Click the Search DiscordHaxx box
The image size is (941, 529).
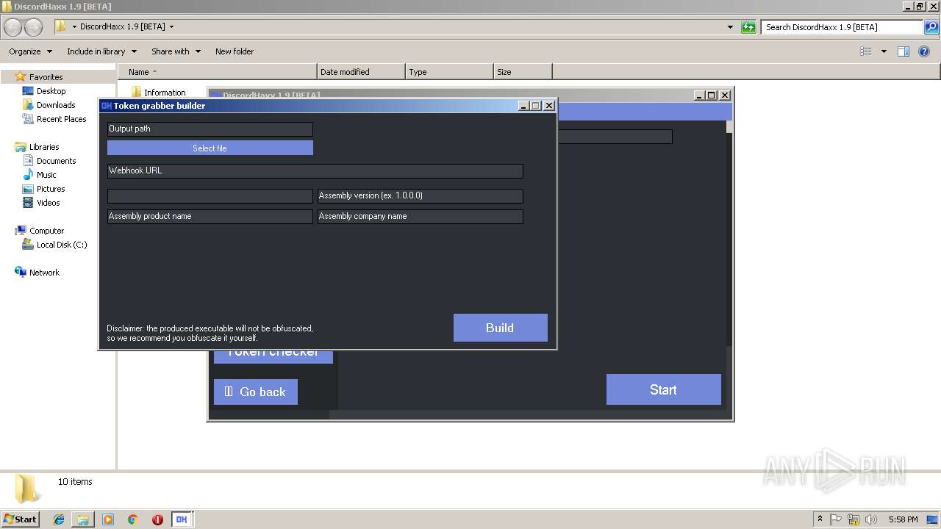[x=842, y=27]
